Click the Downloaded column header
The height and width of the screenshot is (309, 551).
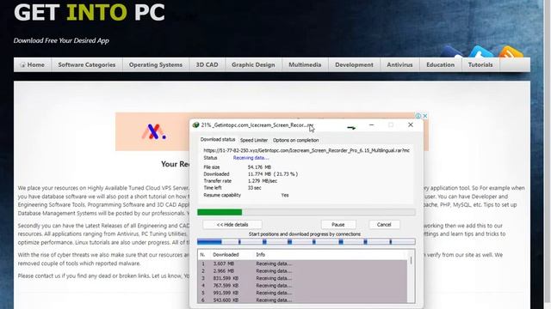point(226,255)
